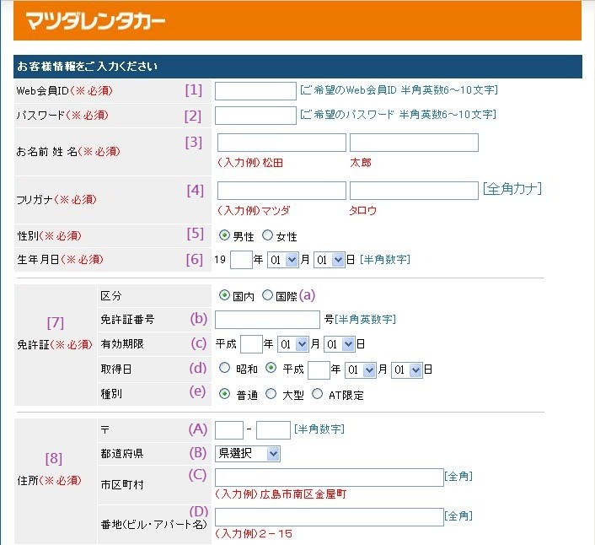Click the 免許証(※必須) label

click(x=55, y=344)
